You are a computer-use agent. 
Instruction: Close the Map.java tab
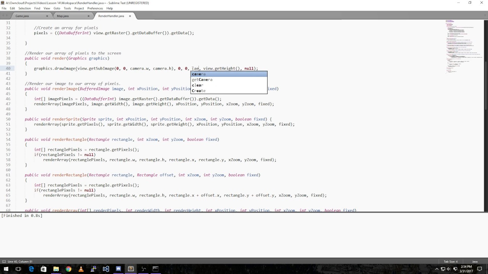[88, 16]
